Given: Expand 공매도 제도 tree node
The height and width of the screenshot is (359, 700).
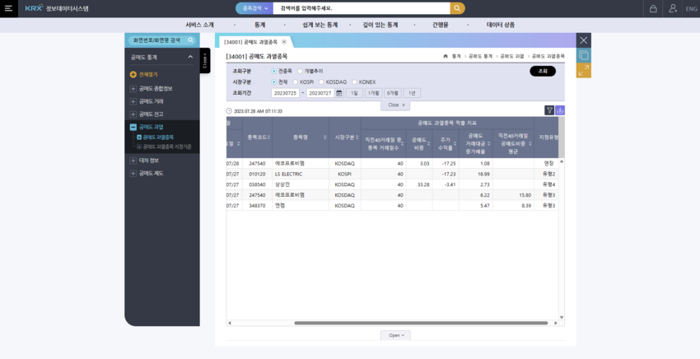Looking at the screenshot, I should 133,173.
